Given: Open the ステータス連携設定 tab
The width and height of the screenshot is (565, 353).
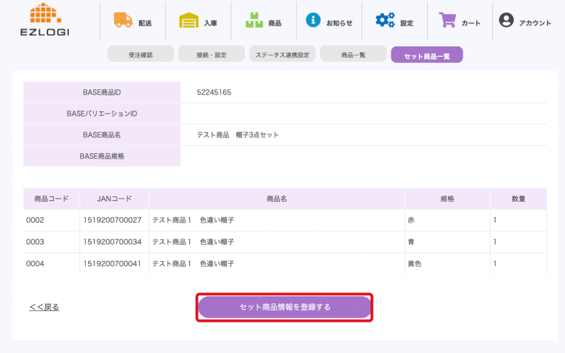Looking at the screenshot, I should pos(282,55).
